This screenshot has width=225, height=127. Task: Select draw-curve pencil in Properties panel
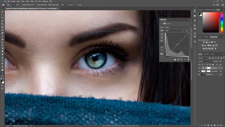click(x=162, y=47)
